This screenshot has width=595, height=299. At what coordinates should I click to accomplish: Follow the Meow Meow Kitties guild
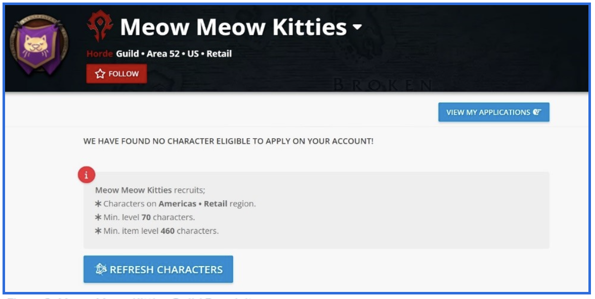pyautogui.click(x=116, y=73)
